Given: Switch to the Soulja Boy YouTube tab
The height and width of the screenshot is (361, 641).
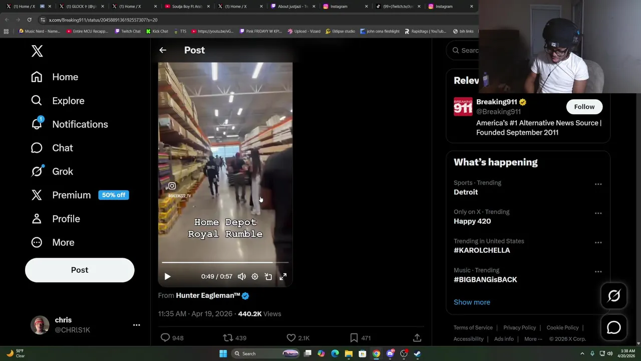Looking at the screenshot, I should pos(187,7).
